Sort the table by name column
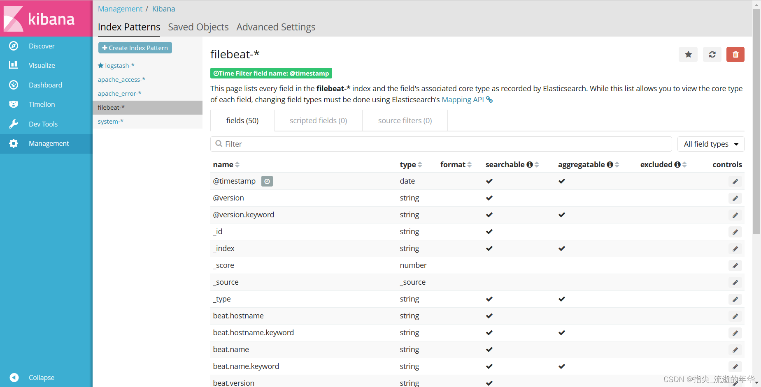Screen dimensions: 761x387 point(237,164)
